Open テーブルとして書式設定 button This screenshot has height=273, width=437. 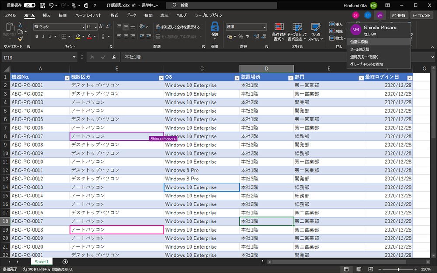297,32
